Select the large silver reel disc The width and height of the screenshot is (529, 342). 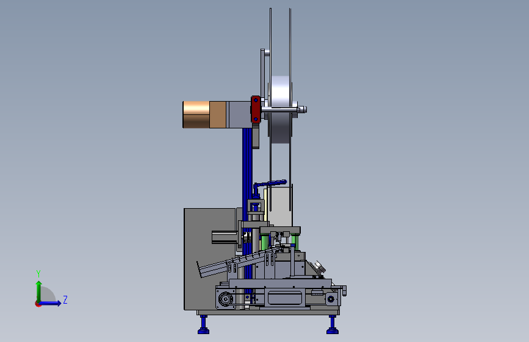point(281,110)
